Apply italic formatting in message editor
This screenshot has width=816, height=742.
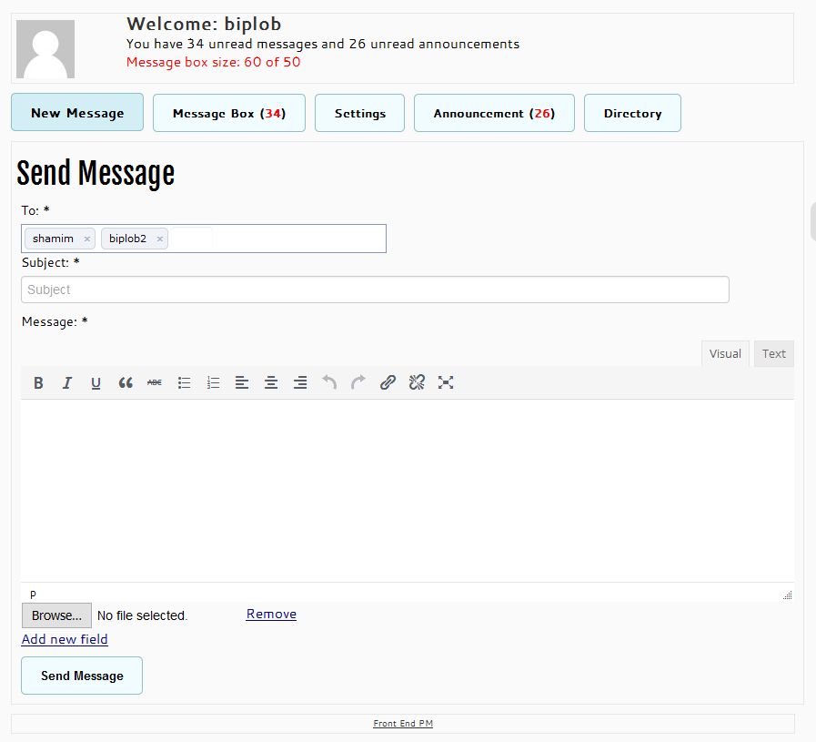[x=66, y=383]
